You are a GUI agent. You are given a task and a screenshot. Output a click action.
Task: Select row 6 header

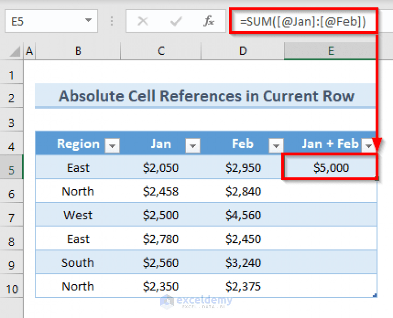pos(12,191)
